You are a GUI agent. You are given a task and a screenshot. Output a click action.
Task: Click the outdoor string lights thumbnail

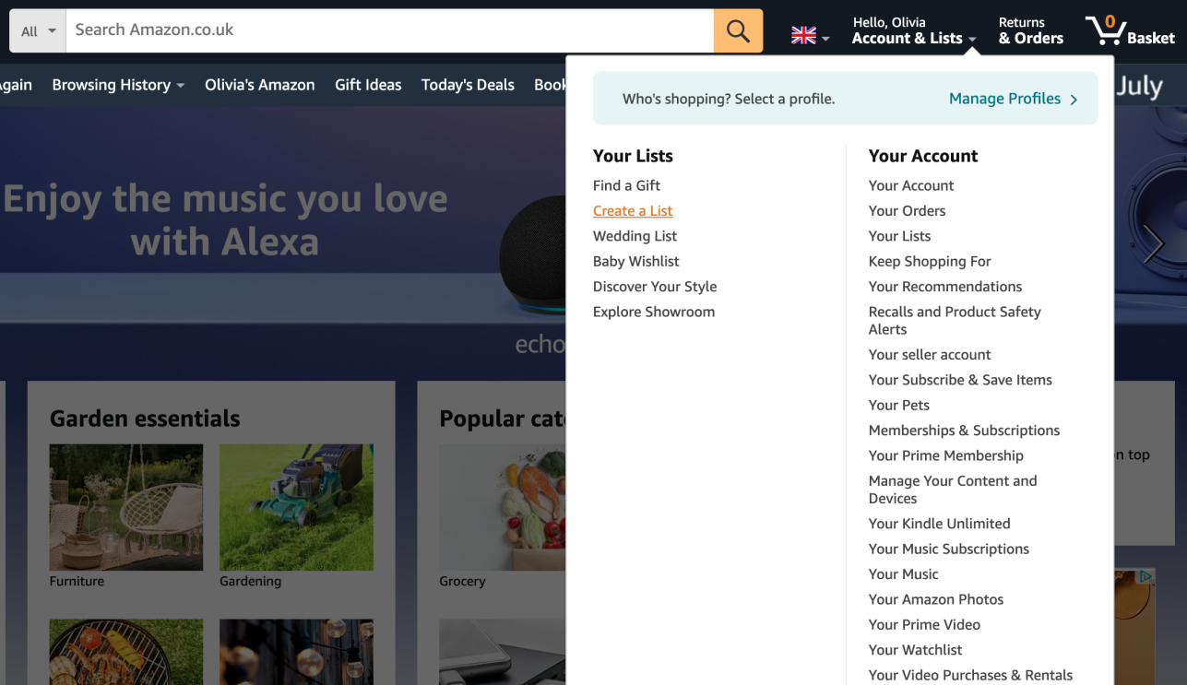pos(296,652)
